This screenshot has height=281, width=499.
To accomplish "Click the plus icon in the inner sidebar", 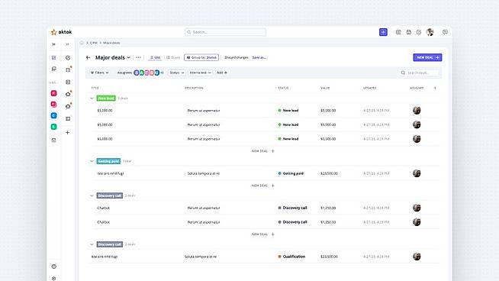I will [x=67, y=133].
